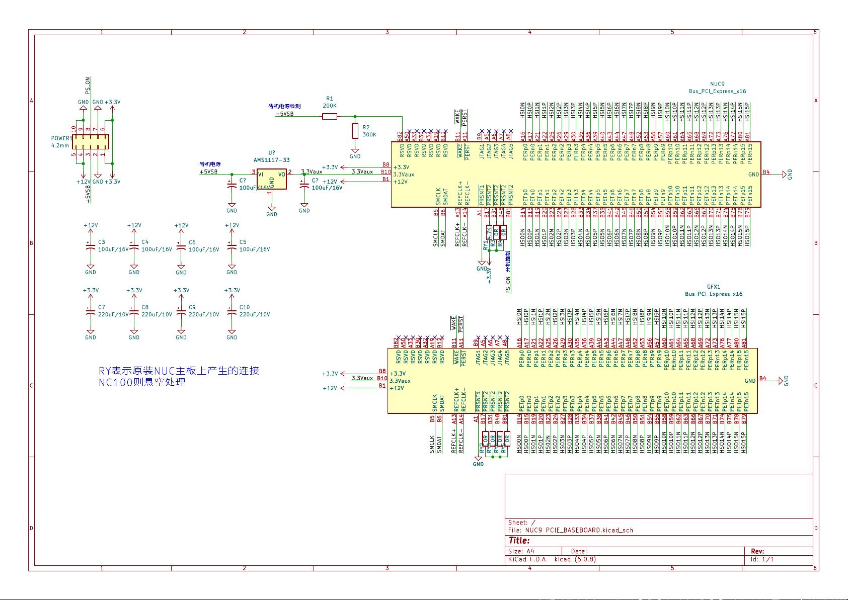This screenshot has height=600, width=848.
Task: Click the File name line in title block
Action: [x=570, y=530]
